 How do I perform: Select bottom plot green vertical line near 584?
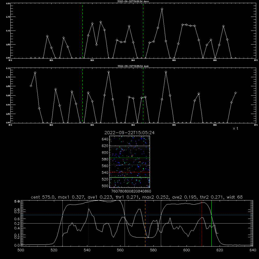click(161, 223)
